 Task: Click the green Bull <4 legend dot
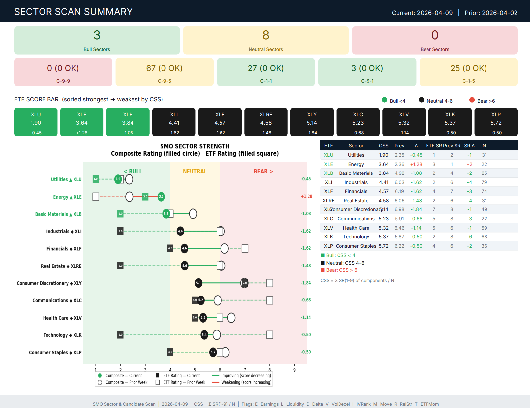tap(384, 100)
